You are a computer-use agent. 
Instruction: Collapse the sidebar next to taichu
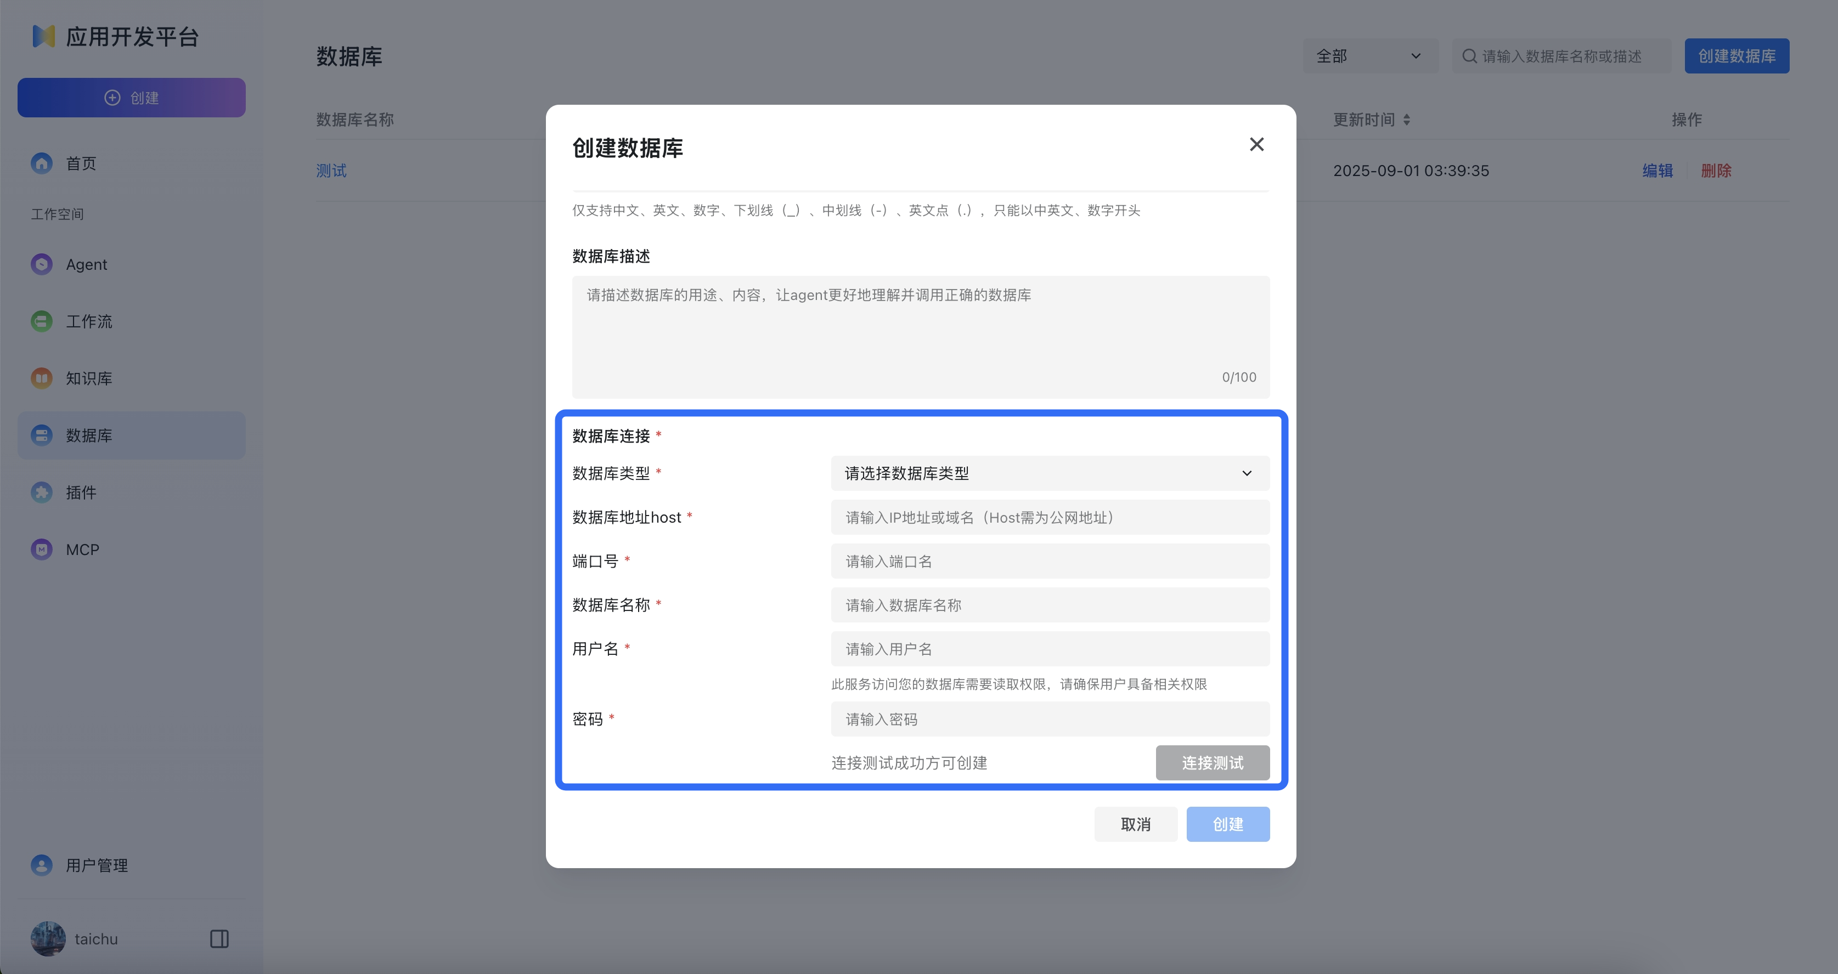tap(218, 938)
